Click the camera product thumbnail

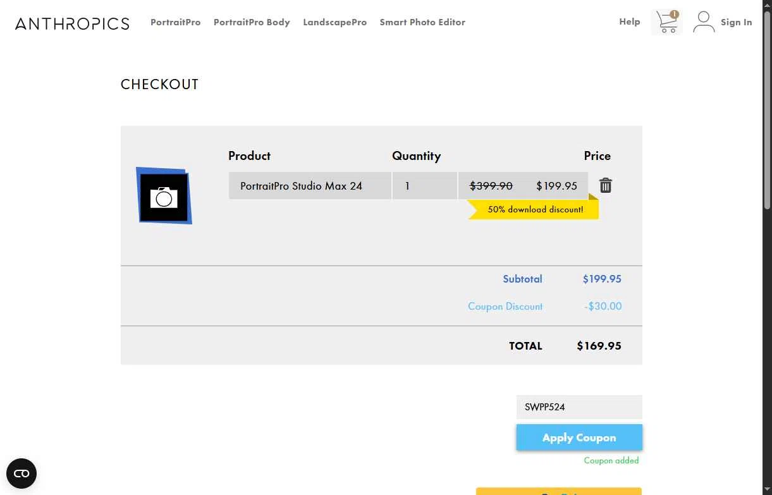[x=164, y=195]
